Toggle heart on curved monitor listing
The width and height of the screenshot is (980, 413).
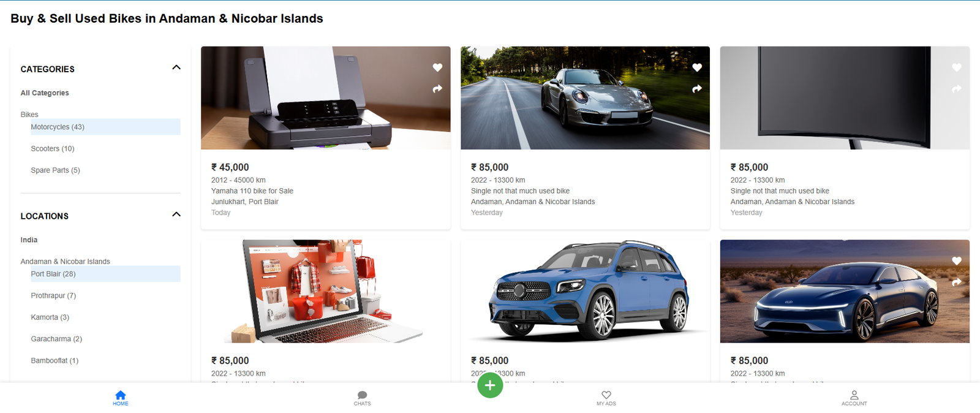[957, 67]
